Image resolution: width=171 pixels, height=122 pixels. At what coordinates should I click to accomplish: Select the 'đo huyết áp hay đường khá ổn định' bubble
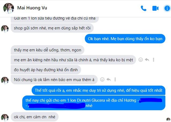pyautogui.click(x=46, y=70)
